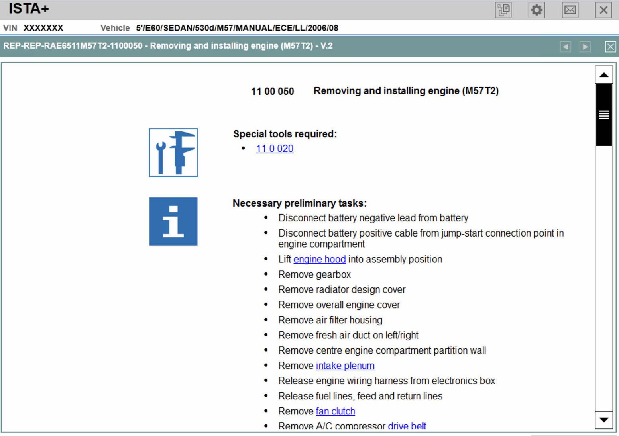The height and width of the screenshot is (436, 619).
Task: Open special tool link 11 0 020
Action: click(275, 149)
